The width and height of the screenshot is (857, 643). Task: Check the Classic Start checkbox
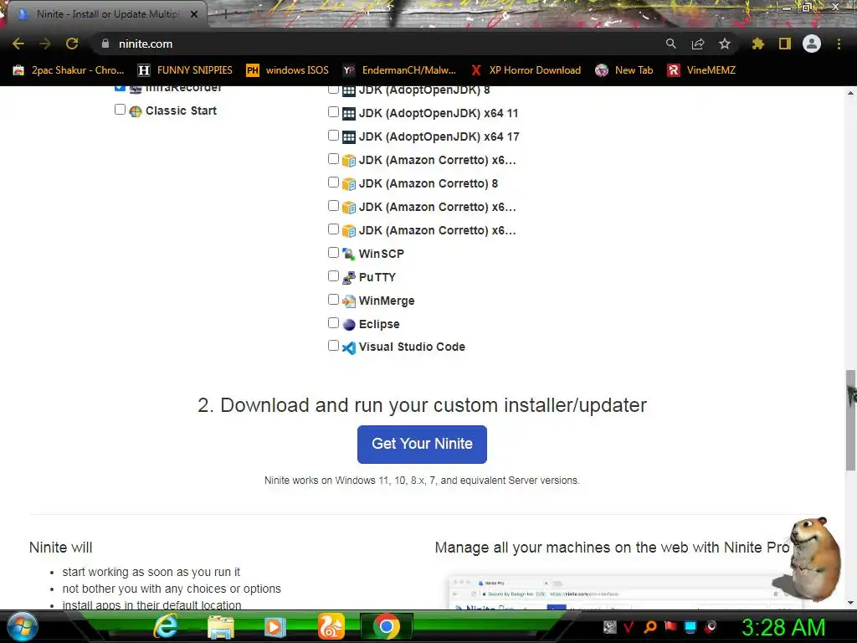pos(120,110)
